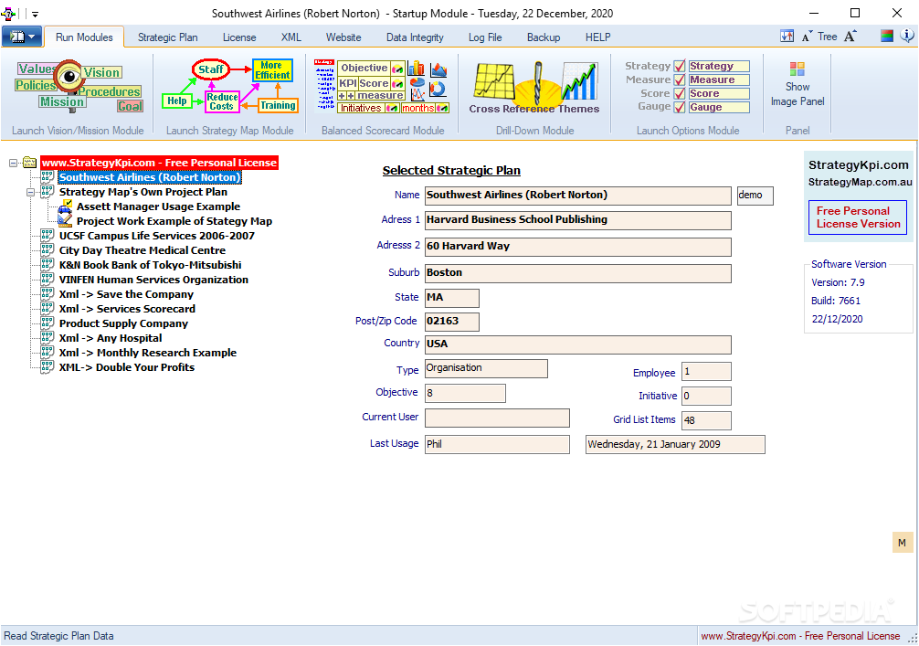This screenshot has height=646, width=919.
Task: Click the empty Current User field
Action: tap(497, 418)
